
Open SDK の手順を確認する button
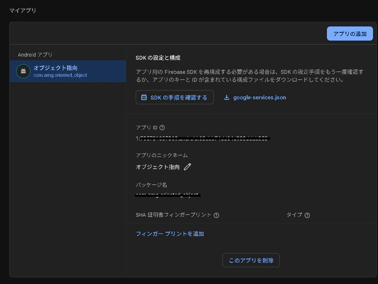tap(174, 97)
